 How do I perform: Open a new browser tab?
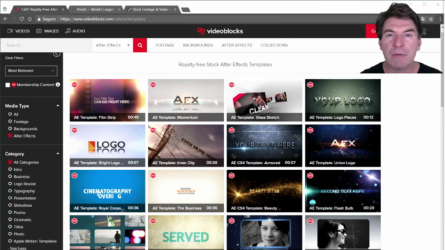186,10
